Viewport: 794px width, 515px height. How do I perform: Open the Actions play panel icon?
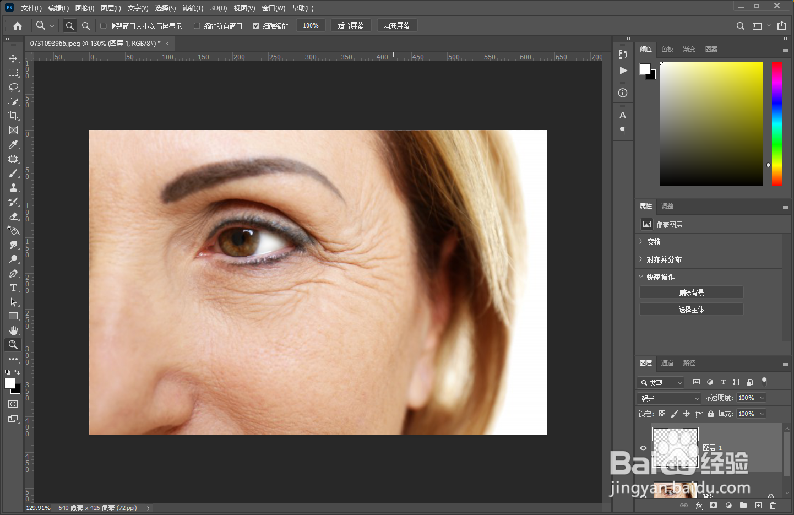[623, 71]
